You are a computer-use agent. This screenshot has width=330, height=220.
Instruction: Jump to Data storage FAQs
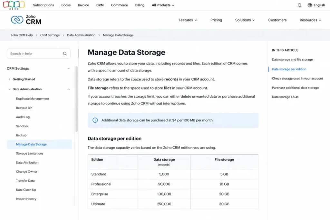(x=285, y=97)
